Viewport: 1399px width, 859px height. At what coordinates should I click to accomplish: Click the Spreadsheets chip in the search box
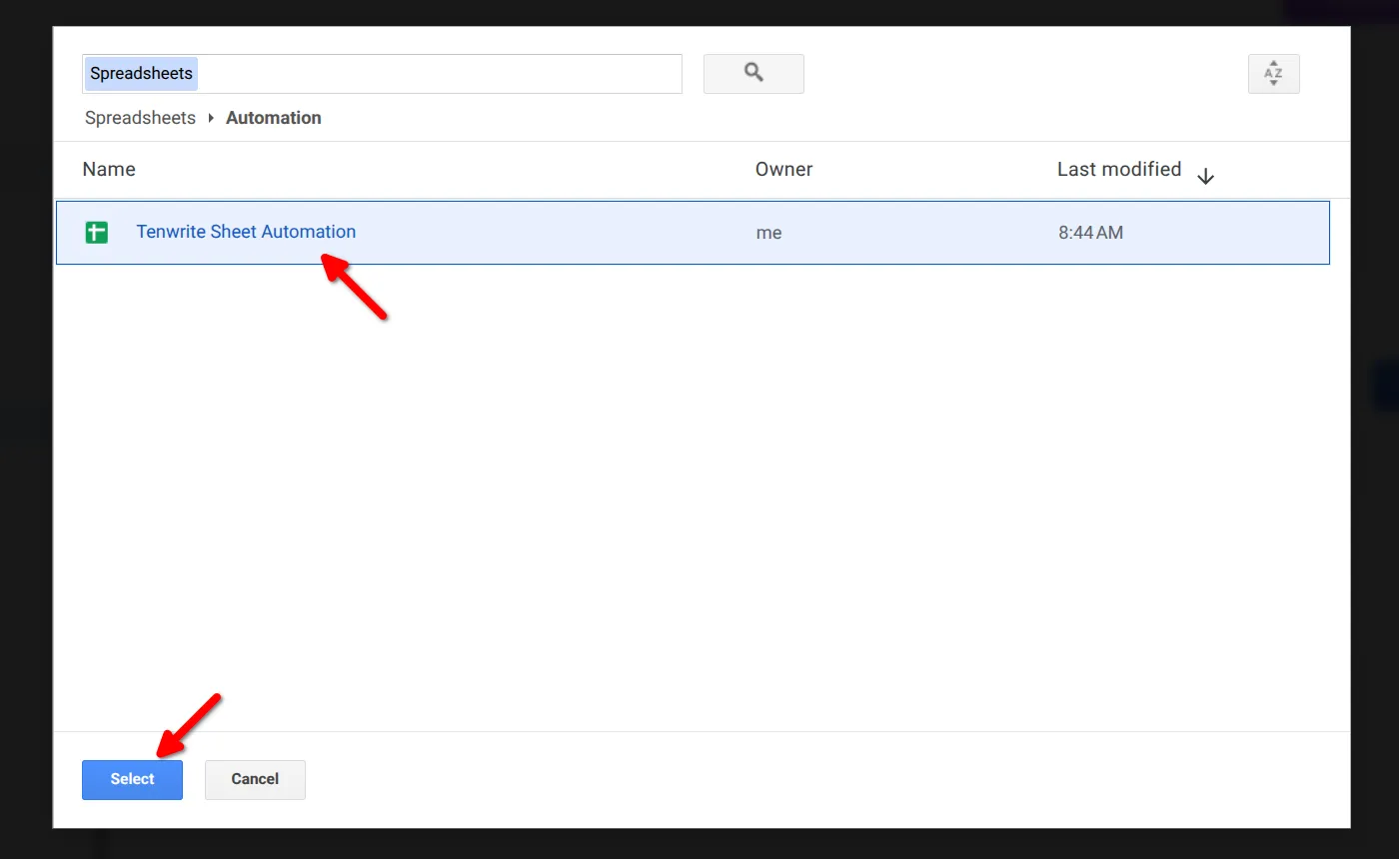pyautogui.click(x=140, y=73)
